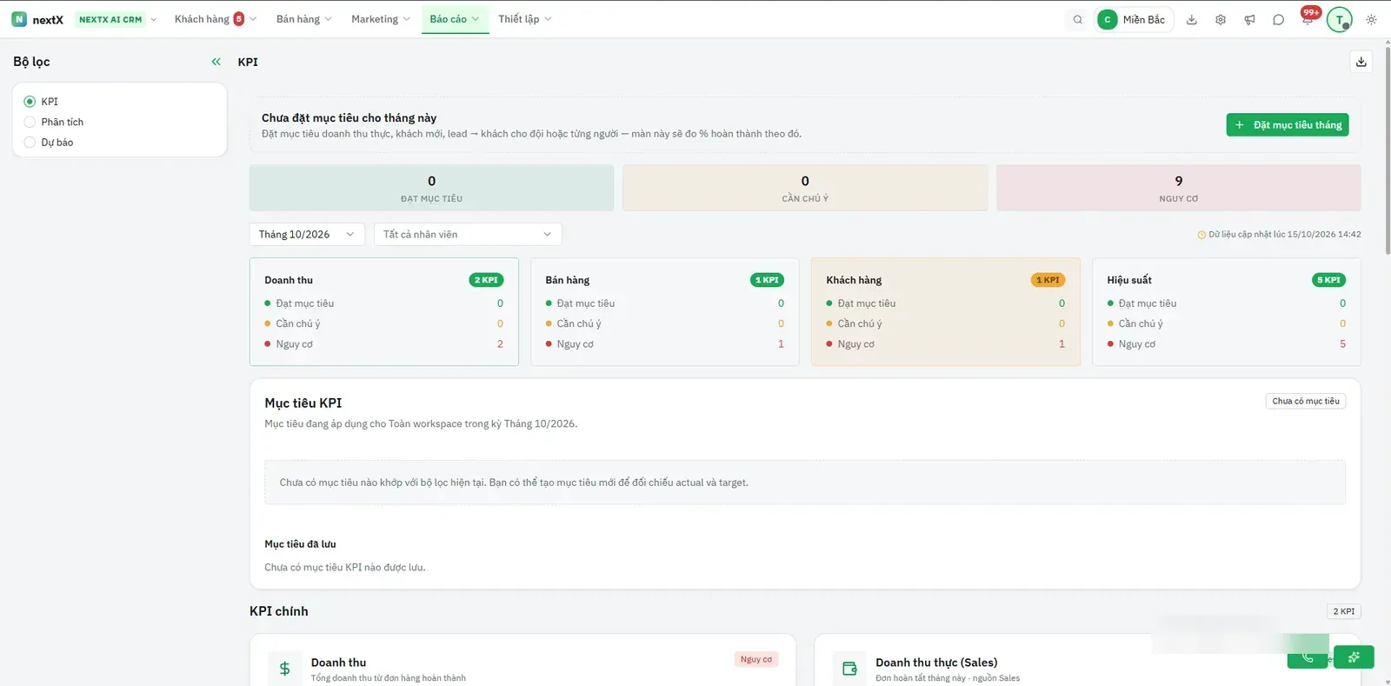
Task: Open the Thiết lập menu
Action: pyautogui.click(x=524, y=19)
